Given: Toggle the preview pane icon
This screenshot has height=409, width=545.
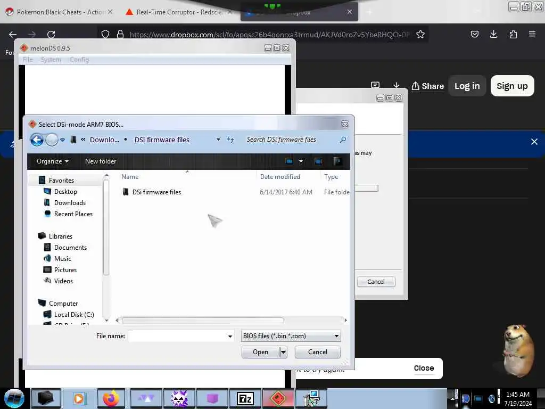Looking at the screenshot, I should tap(318, 161).
